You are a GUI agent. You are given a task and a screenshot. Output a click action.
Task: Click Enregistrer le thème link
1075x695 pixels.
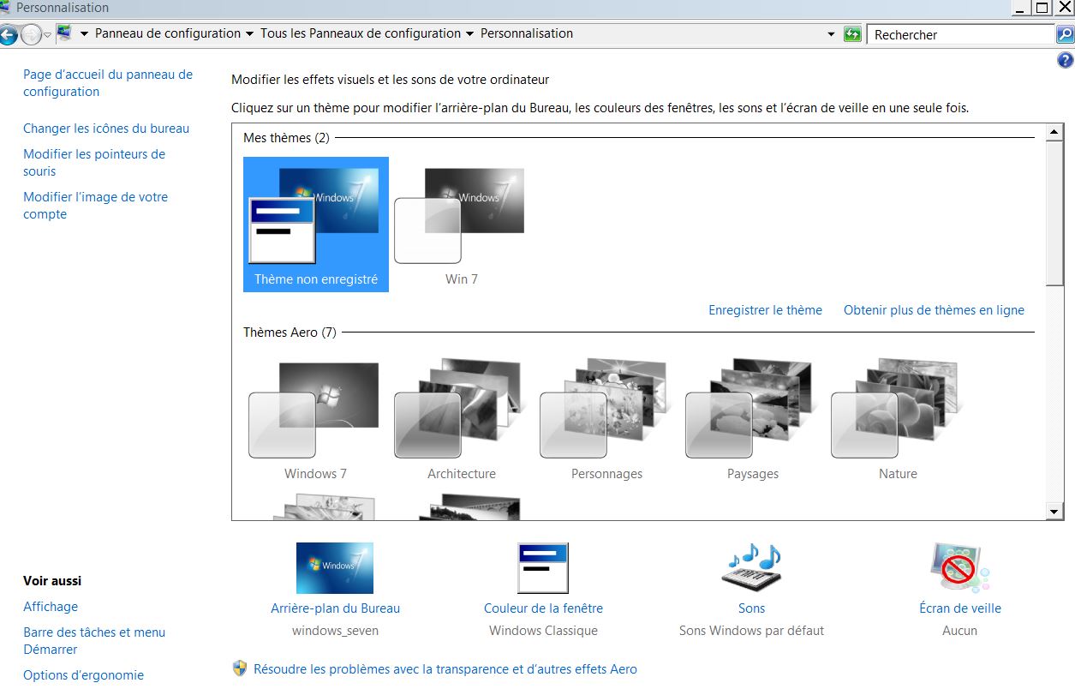(x=765, y=310)
